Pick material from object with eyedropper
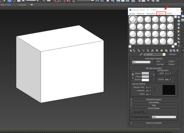Image resolution: width=184 pixels, height=133 pixels. [141, 54]
